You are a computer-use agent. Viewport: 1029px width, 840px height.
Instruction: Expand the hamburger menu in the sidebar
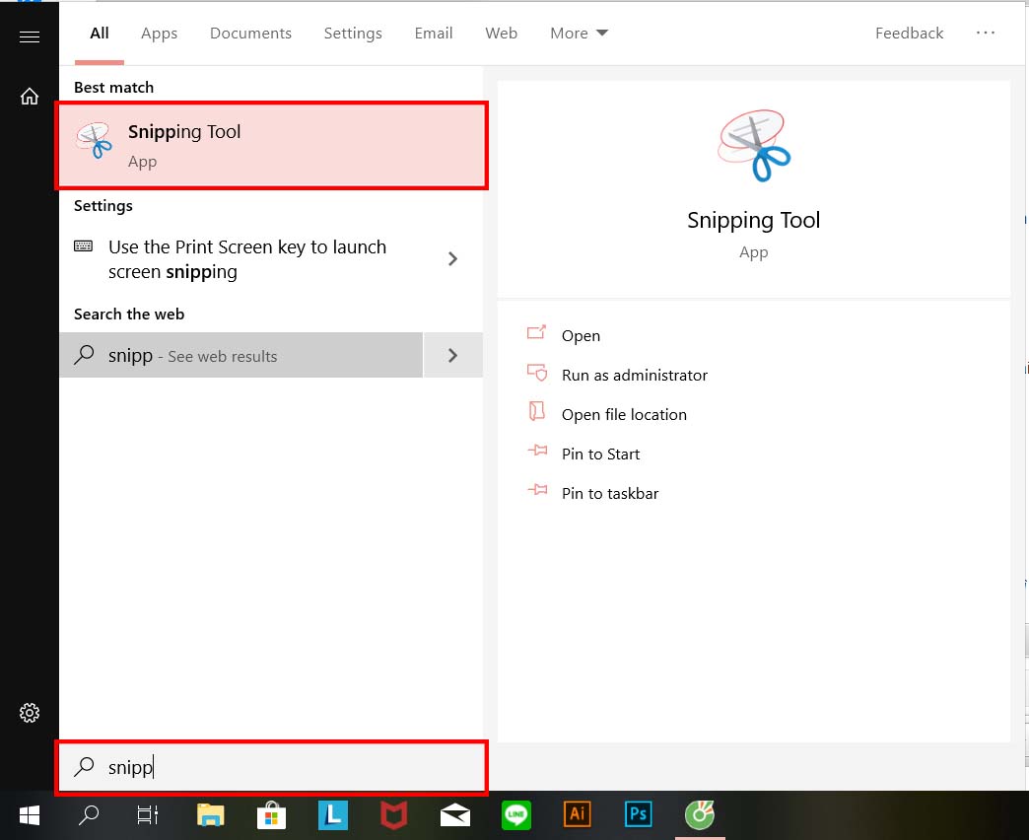(29, 35)
